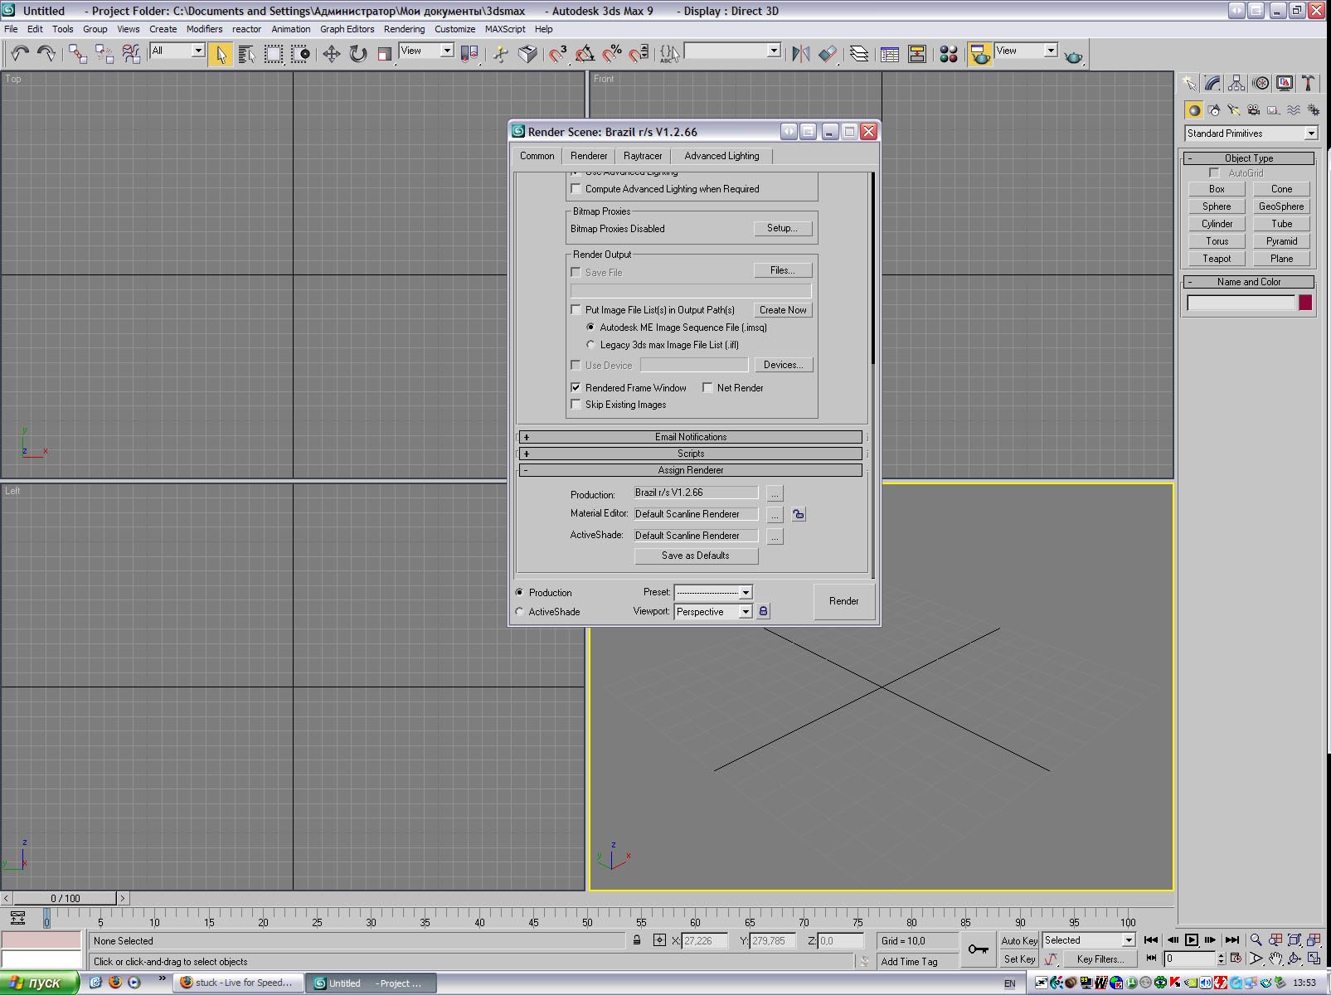Expand the Email Notifications rollout
Image resolution: width=1331 pixels, height=995 pixels.
click(690, 437)
